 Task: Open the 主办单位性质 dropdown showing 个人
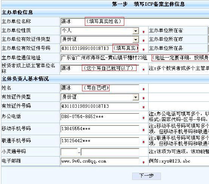pos(135,31)
